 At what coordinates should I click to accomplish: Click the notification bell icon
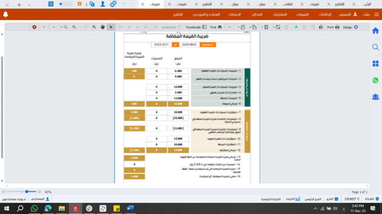[x=5, y=14]
